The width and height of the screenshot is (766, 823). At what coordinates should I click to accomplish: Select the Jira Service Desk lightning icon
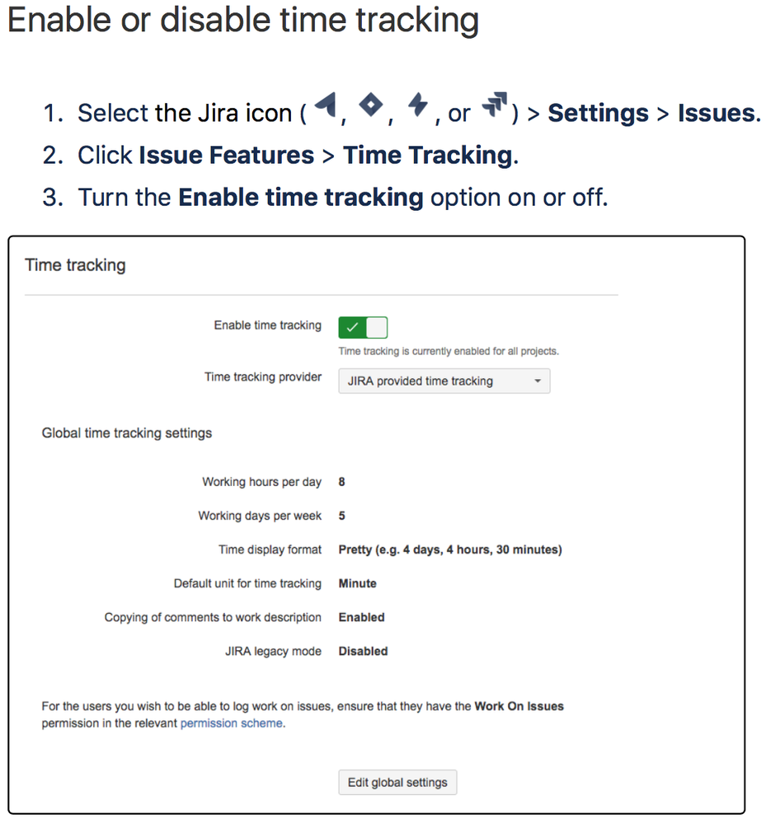point(418,104)
